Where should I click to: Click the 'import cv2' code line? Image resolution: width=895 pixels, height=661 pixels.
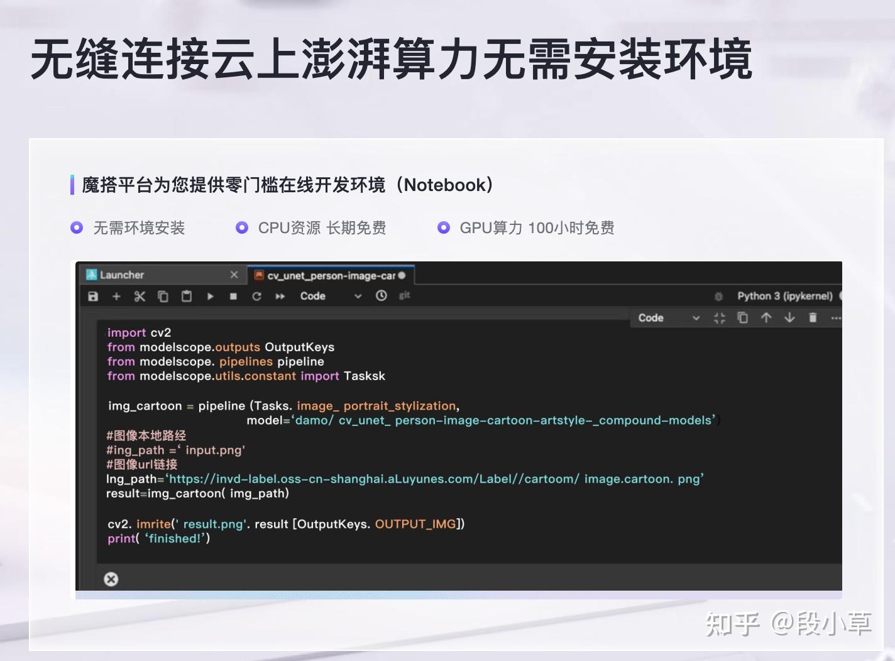[x=139, y=333]
